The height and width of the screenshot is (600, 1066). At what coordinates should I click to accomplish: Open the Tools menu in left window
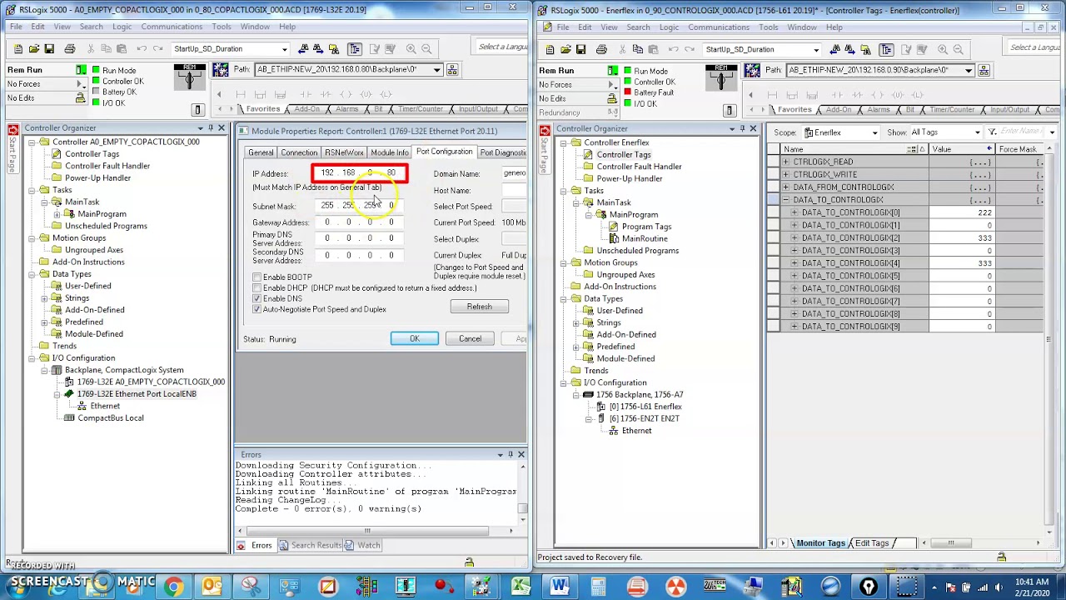(221, 27)
